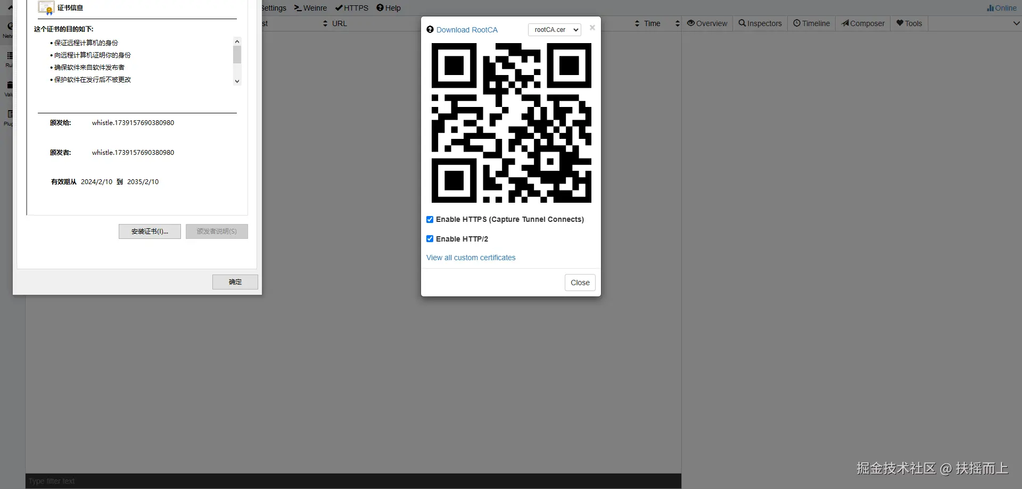The width and height of the screenshot is (1022, 489).
Task: Click the RootCA QR code image
Action: point(511,123)
